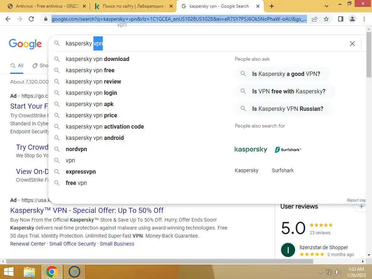Show hidden tray icons arrow
This screenshot has height=279, width=372.
(x=320, y=272)
